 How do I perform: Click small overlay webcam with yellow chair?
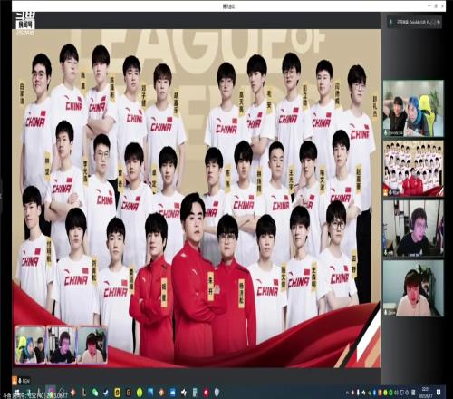[x=31, y=345]
